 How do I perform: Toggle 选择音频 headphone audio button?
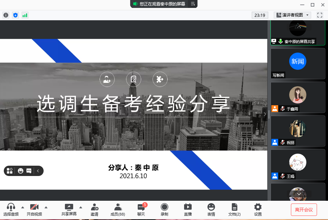coord(11,210)
